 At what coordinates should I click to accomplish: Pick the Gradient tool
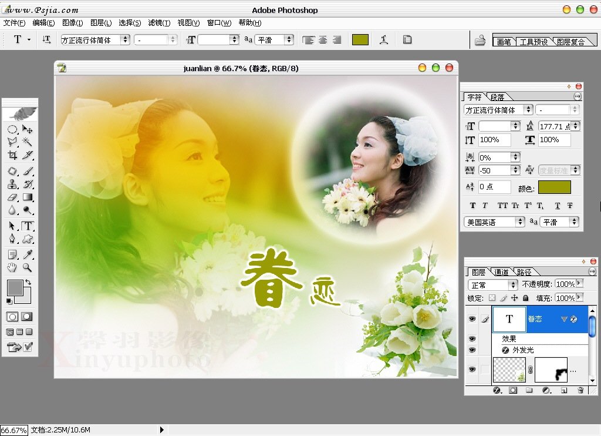28,197
